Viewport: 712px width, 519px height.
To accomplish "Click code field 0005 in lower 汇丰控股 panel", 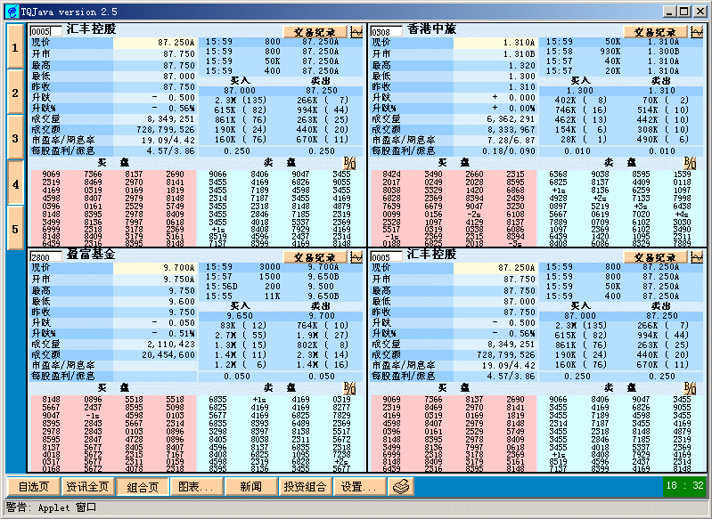I will pos(386,257).
